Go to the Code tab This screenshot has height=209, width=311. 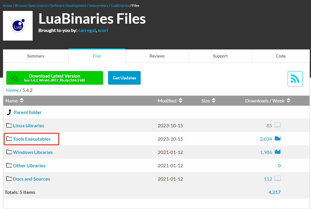click(x=280, y=56)
